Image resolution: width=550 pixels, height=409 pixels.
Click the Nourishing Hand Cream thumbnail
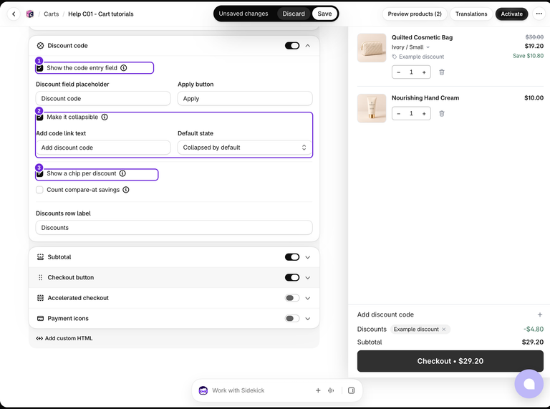tap(372, 108)
